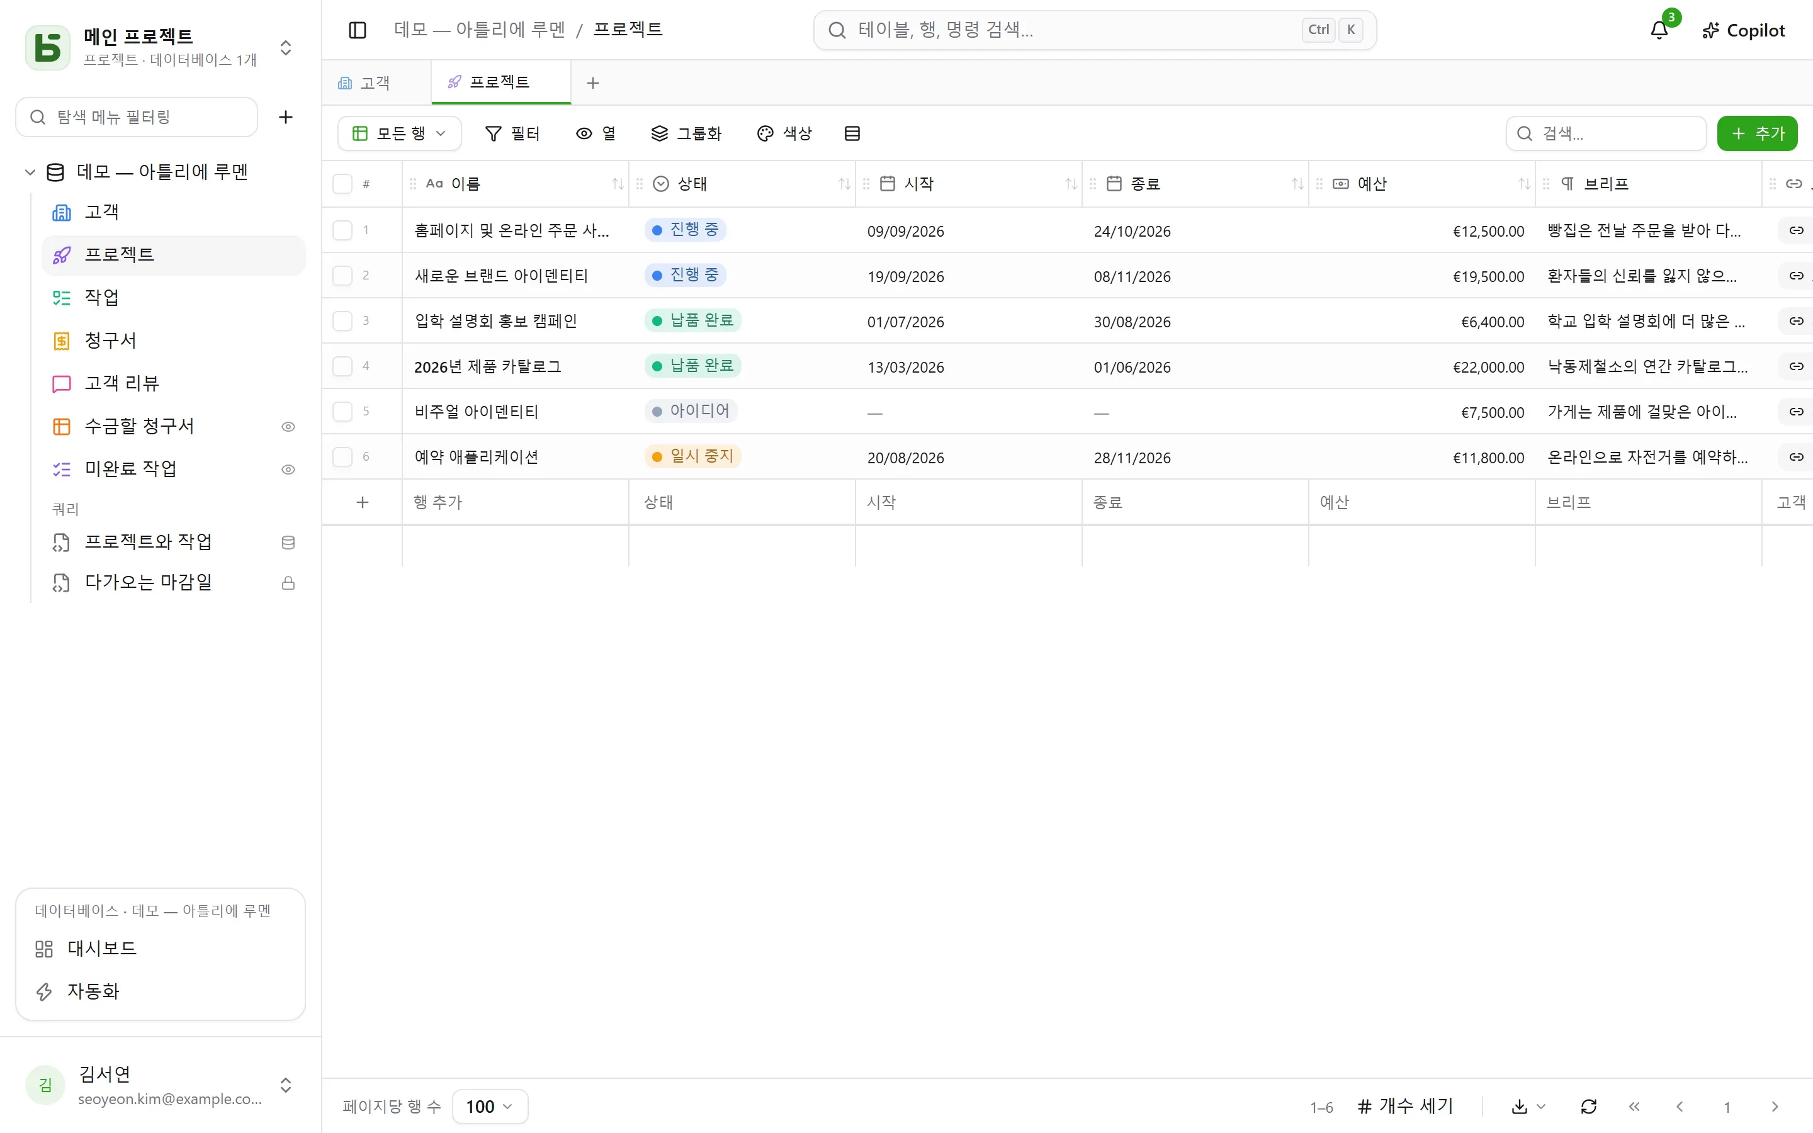The width and height of the screenshot is (1813, 1133).
Task: Click 개수 세기 count button
Action: point(1404,1107)
